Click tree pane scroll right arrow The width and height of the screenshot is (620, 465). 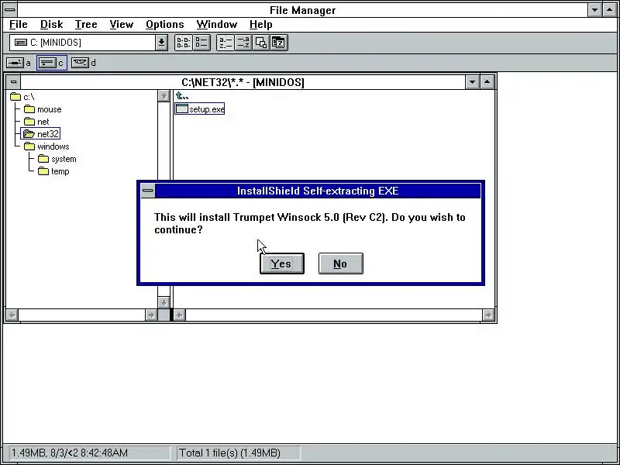point(151,315)
